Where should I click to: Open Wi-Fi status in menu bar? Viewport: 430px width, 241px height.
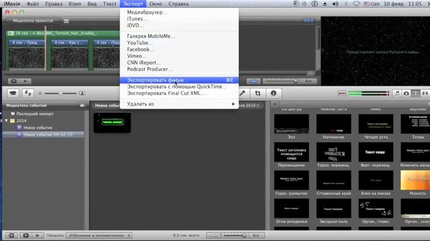point(356,4)
